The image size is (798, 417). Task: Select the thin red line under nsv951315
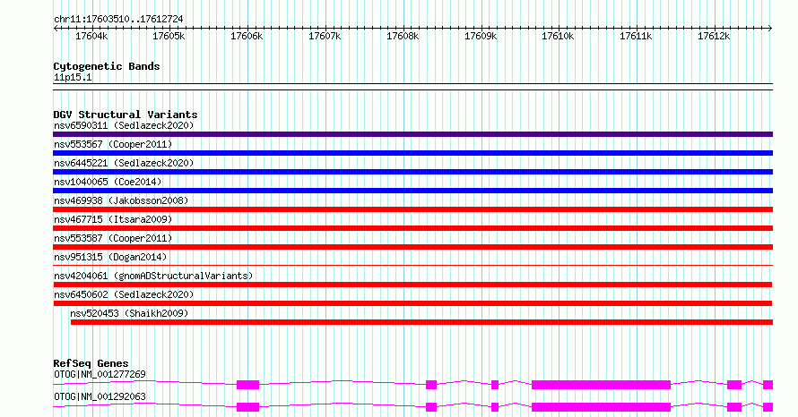coord(412,265)
